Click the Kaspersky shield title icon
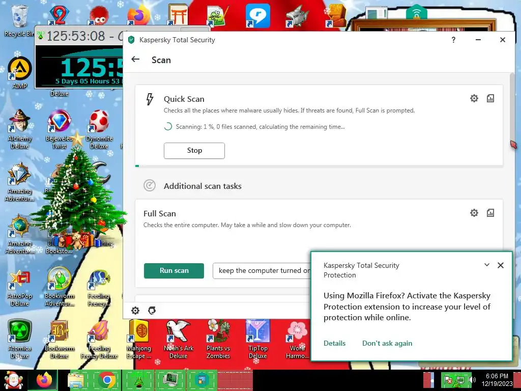 pos(131,40)
